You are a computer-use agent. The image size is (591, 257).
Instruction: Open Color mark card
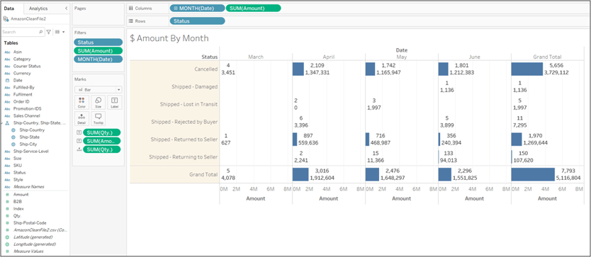click(81, 102)
